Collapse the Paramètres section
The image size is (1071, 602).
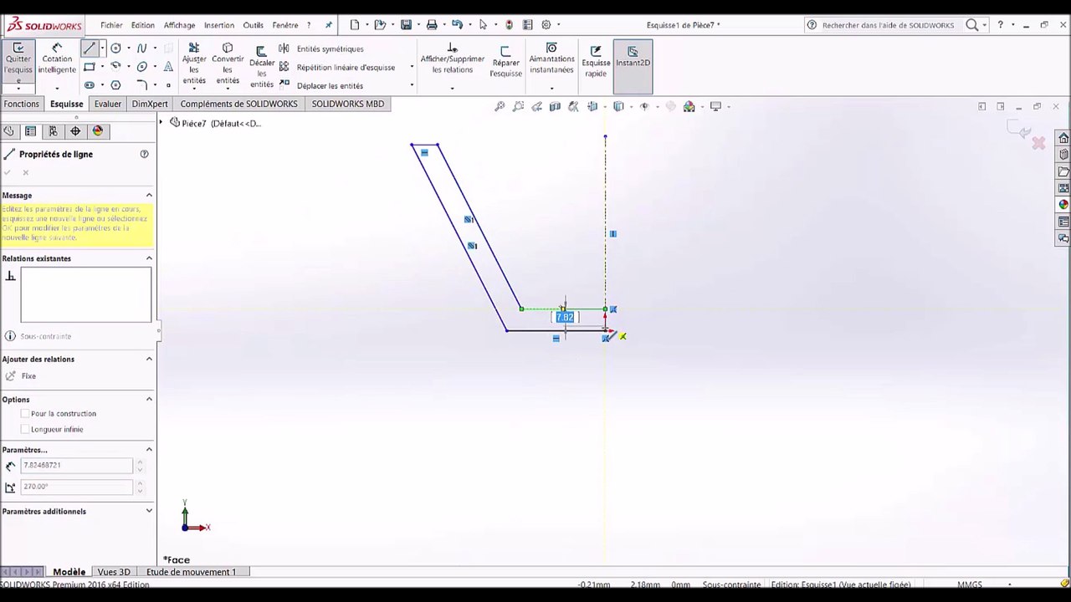click(149, 449)
